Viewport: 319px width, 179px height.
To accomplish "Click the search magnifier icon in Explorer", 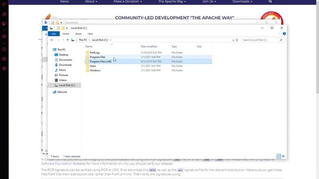I will (x=281, y=40).
